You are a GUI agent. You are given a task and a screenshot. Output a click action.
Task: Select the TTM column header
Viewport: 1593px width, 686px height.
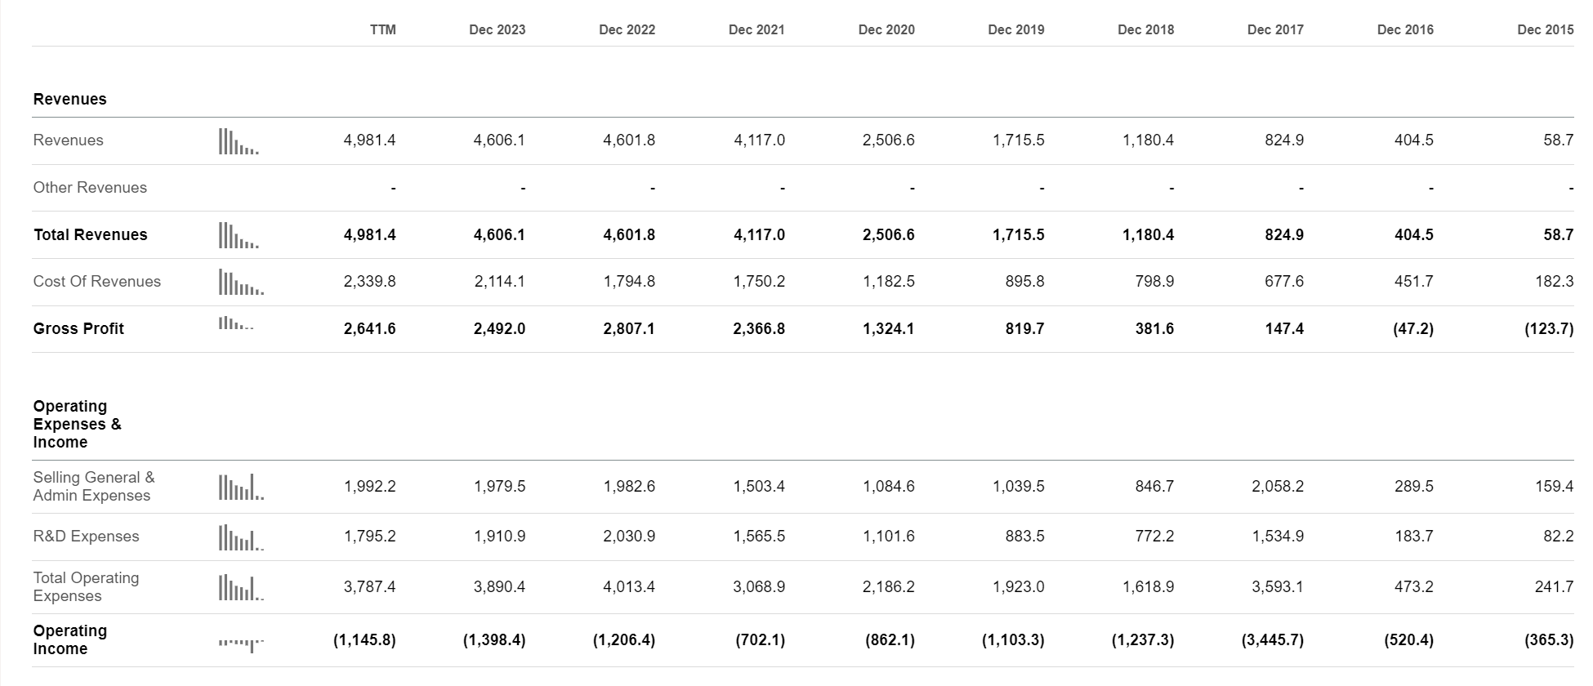point(382,29)
